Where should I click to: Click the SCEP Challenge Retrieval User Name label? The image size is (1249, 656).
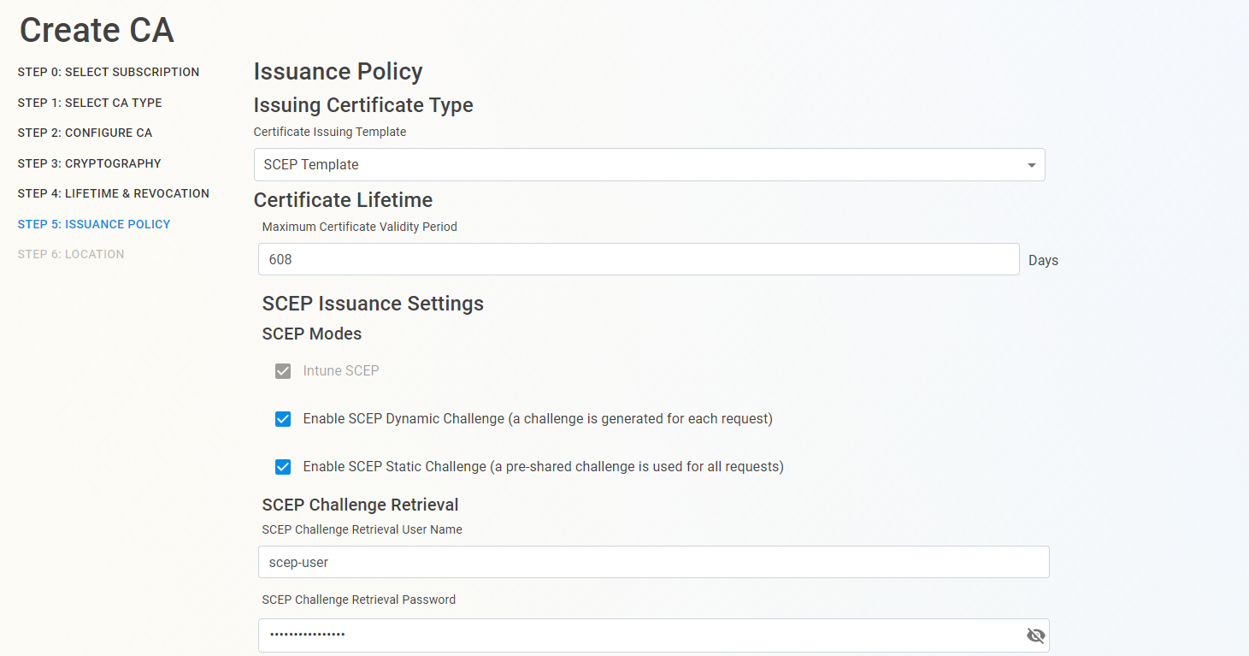(362, 529)
